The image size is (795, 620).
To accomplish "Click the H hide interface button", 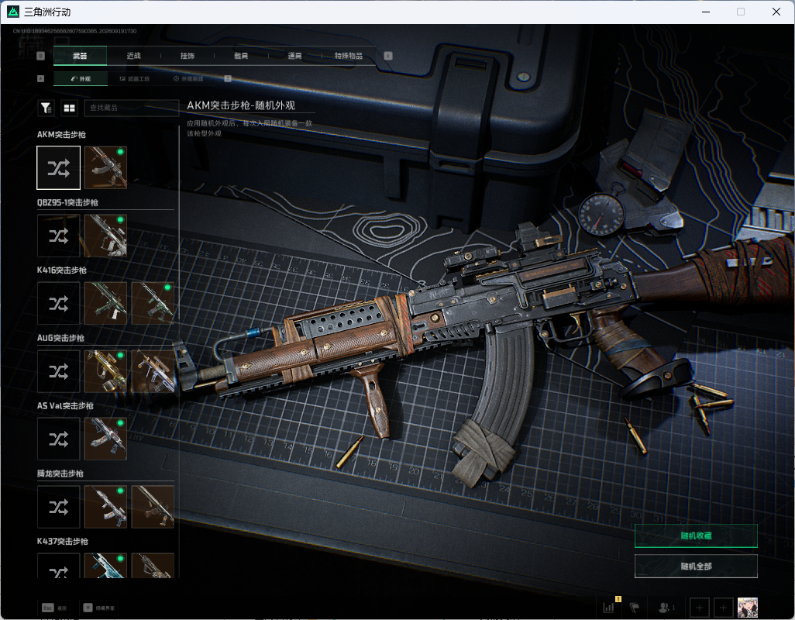I will coord(99,608).
